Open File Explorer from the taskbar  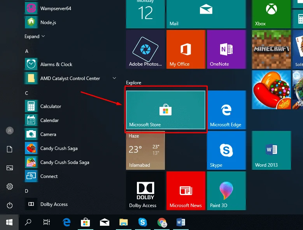(x=123, y=222)
